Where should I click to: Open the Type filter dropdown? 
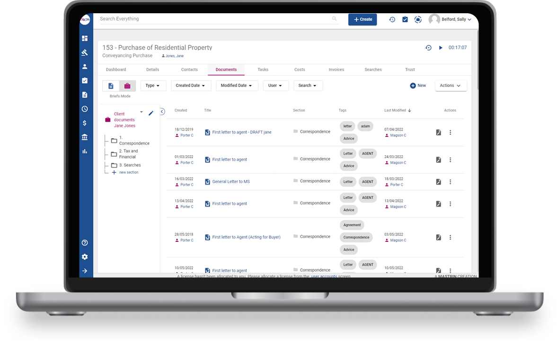click(x=153, y=86)
